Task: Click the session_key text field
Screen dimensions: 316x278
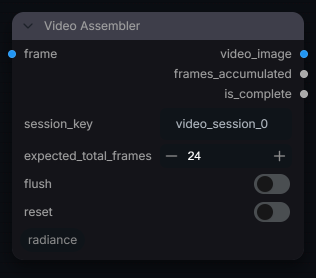Action: 226,124
